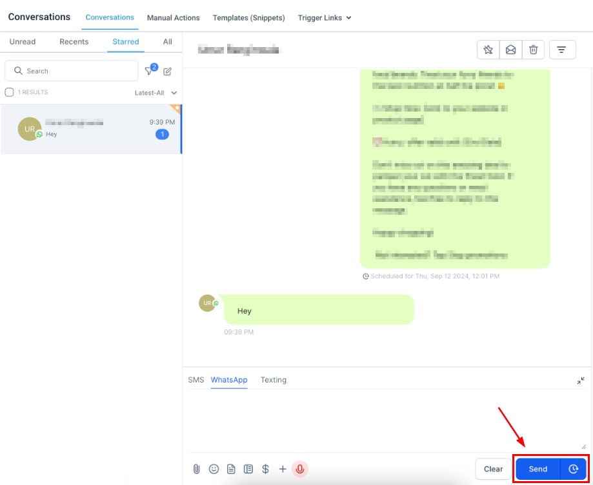The width and height of the screenshot is (593, 485).
Task: Click the attach file paperclip icon
Action: [197, 470]
